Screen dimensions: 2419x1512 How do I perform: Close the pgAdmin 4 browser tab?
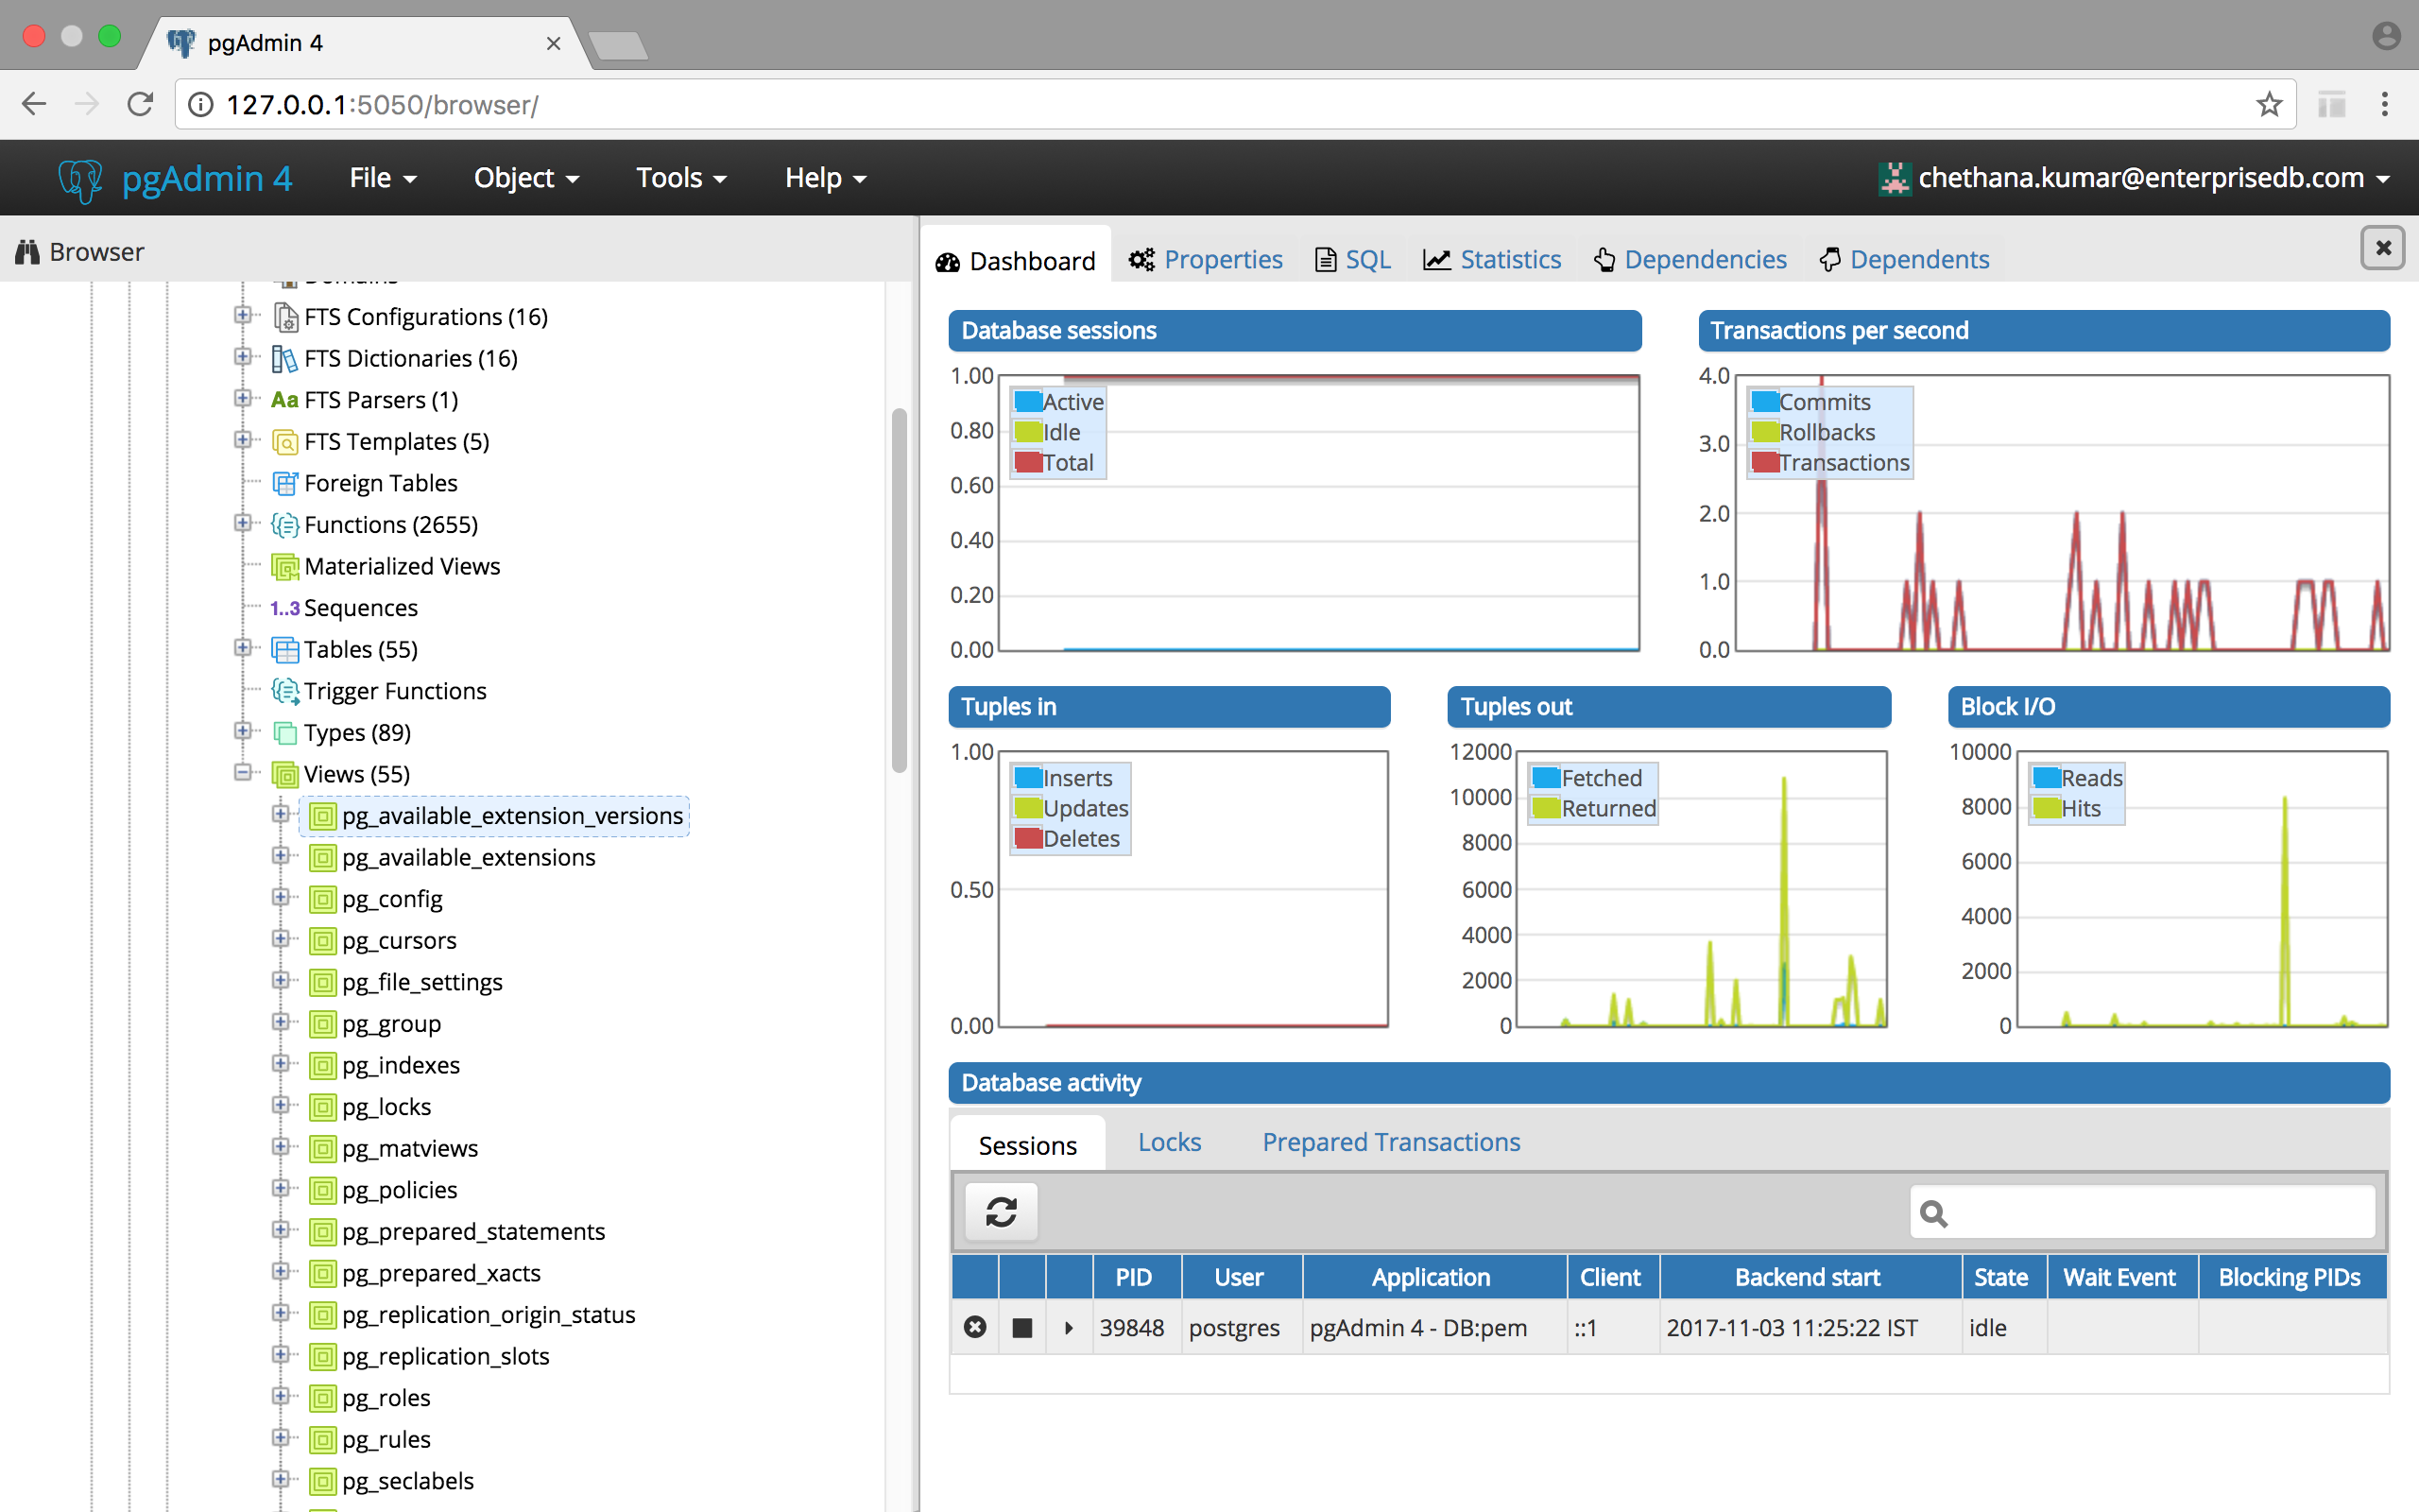click(554, 43)
